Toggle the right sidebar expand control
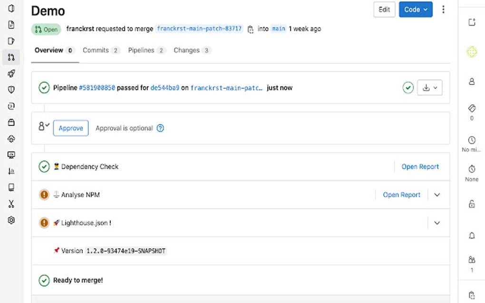Image resolution: width=485 pixels, height=303 pixels. (471, 21)
